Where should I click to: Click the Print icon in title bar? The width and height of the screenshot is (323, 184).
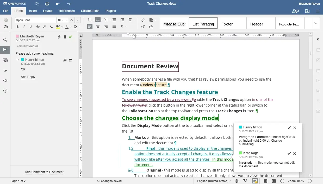(47, 4)
